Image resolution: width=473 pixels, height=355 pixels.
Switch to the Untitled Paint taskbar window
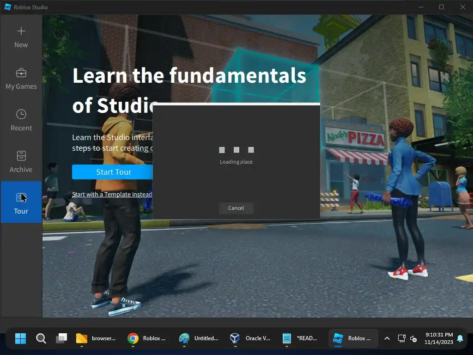[199, 338]
